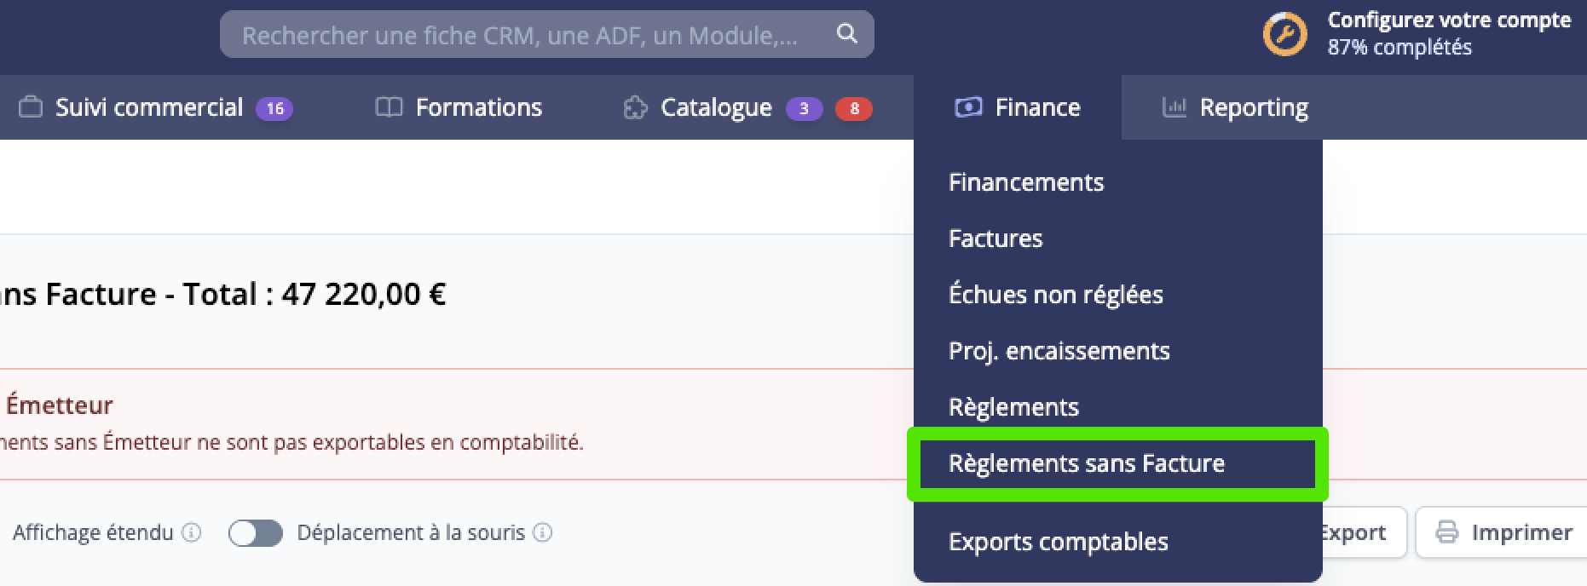The width and height of the screenshot is (1587, 586).
Task: Click info icon next to Déplacement à la souris
Action: [x=542, y=532]
